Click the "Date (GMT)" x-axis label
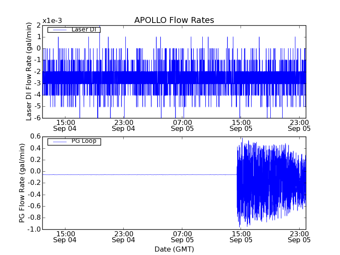The image size is (340, 255). (x=174, y=249)
